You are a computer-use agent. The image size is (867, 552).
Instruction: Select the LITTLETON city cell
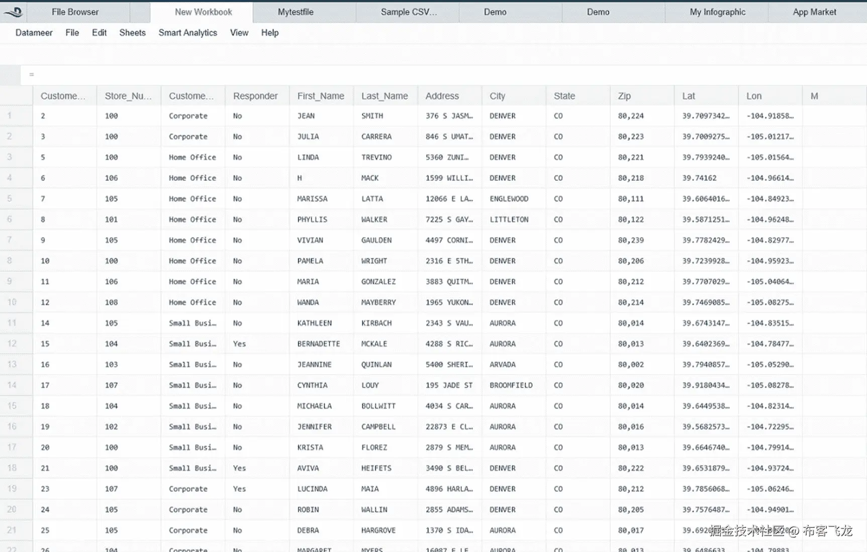514,219
